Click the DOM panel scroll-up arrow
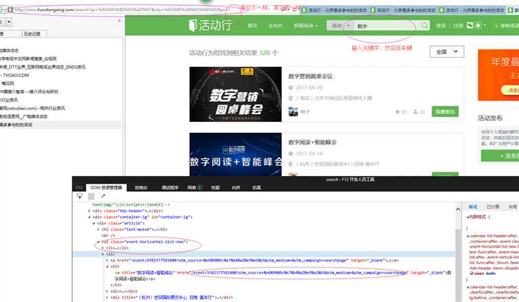Image resolution: width=519 pixels, height=302 pixels. point(458,209)
